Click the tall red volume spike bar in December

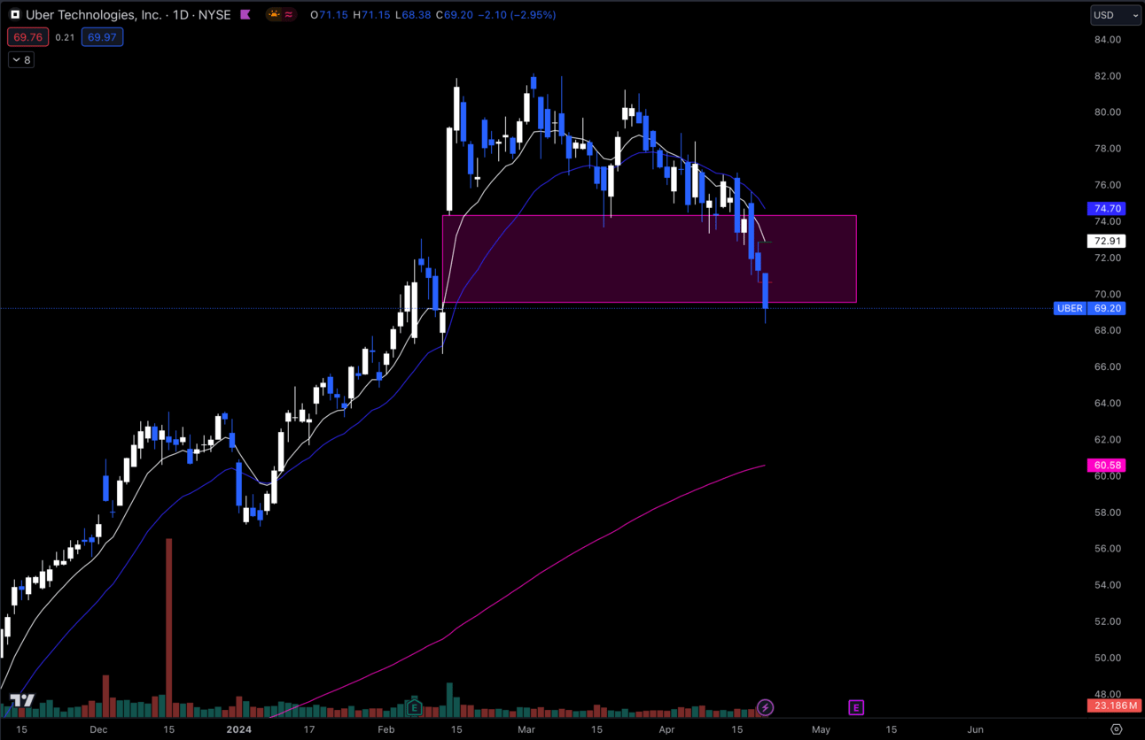(168, 627)
